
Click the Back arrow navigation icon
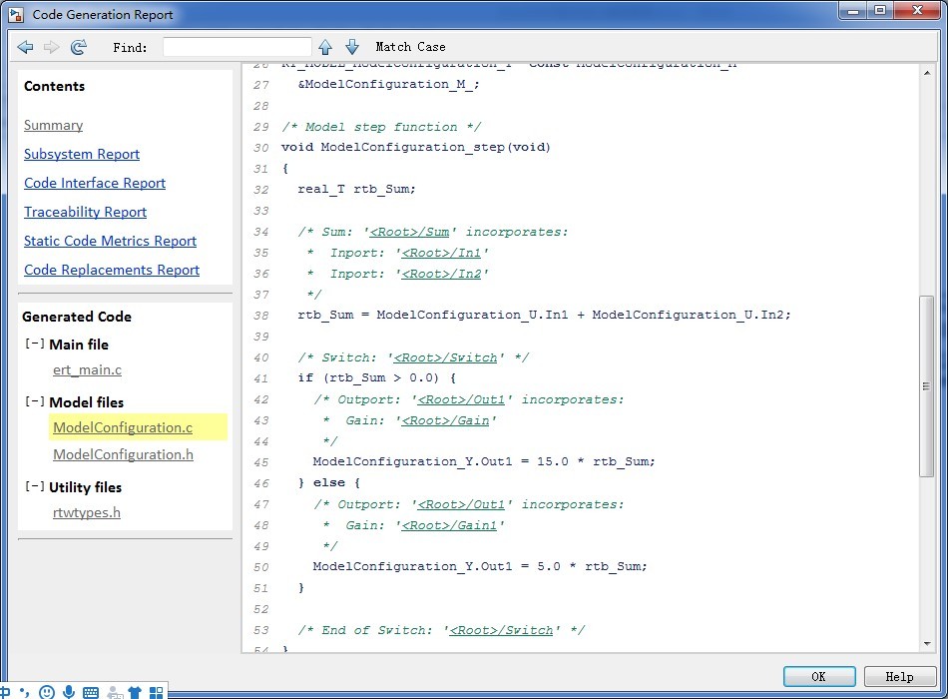(x=25, y=47)
